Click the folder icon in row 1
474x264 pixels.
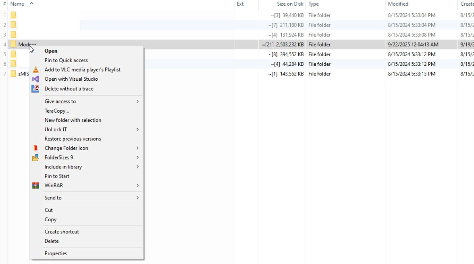pyautogui.click(x=13, y=15)
